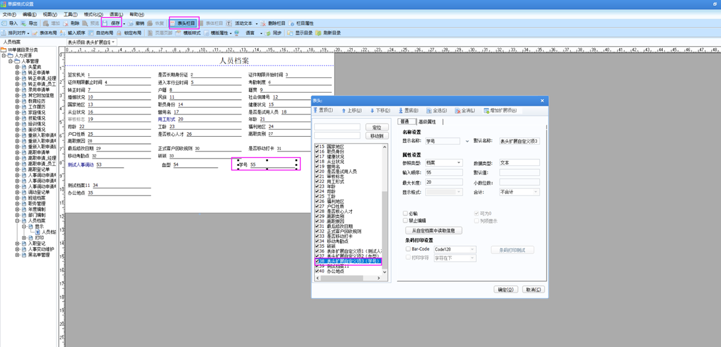Image resolution: width=721 pixels, height=347 pixels.
Task: Click the 锁定布局 toolbar button
Action: 129,33
